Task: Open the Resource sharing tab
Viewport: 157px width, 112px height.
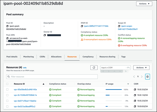Action: click(x=107, y=57)
